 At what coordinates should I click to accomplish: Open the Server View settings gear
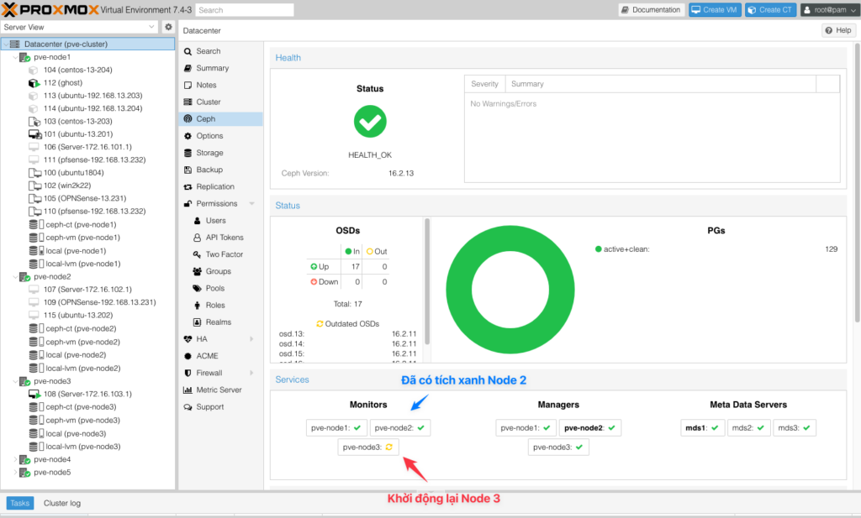pos(168,27)
